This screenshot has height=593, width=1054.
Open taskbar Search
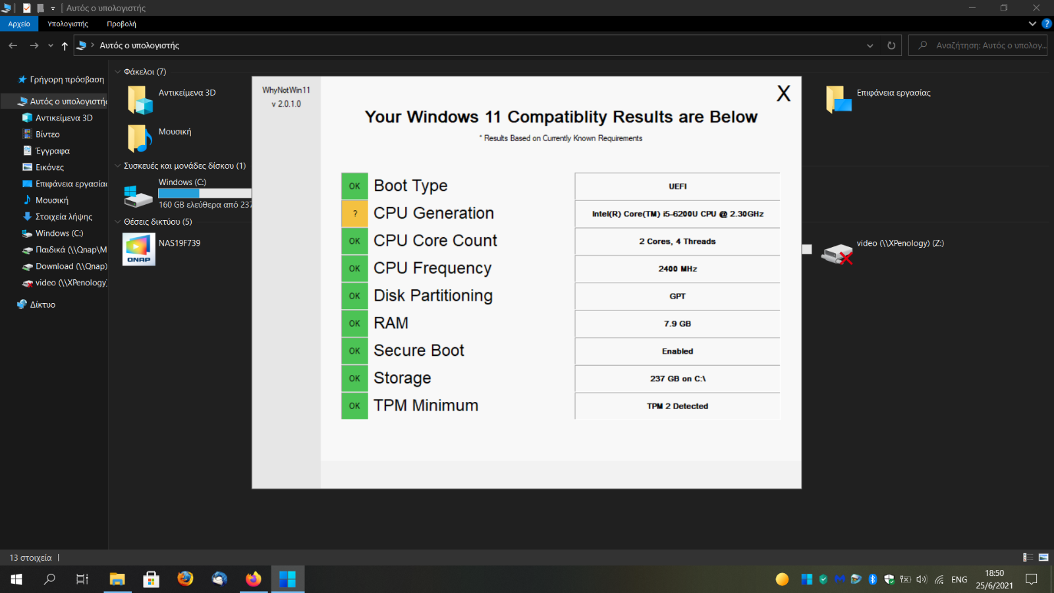tap(49, 579)
